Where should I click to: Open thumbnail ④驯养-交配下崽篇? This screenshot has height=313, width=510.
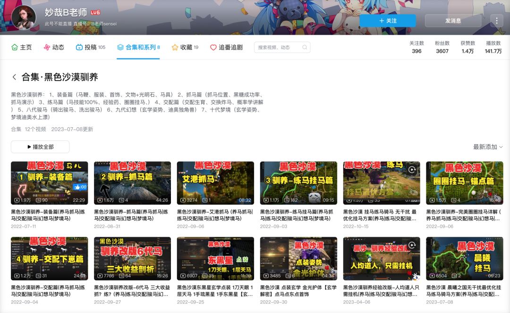(x=50, y=258)
